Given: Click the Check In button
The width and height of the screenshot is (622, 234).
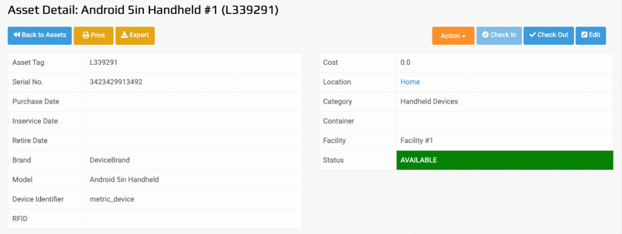Looking at the screenshot, I should (499, 35).
